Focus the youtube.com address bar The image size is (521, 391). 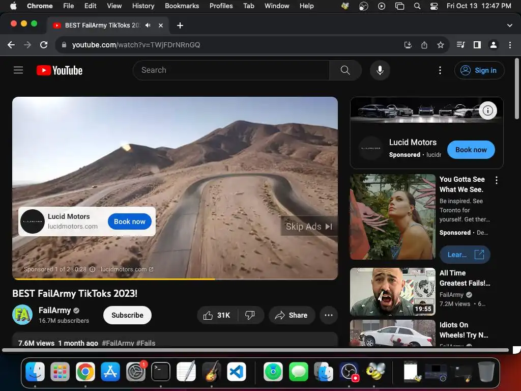click(229, 45)
